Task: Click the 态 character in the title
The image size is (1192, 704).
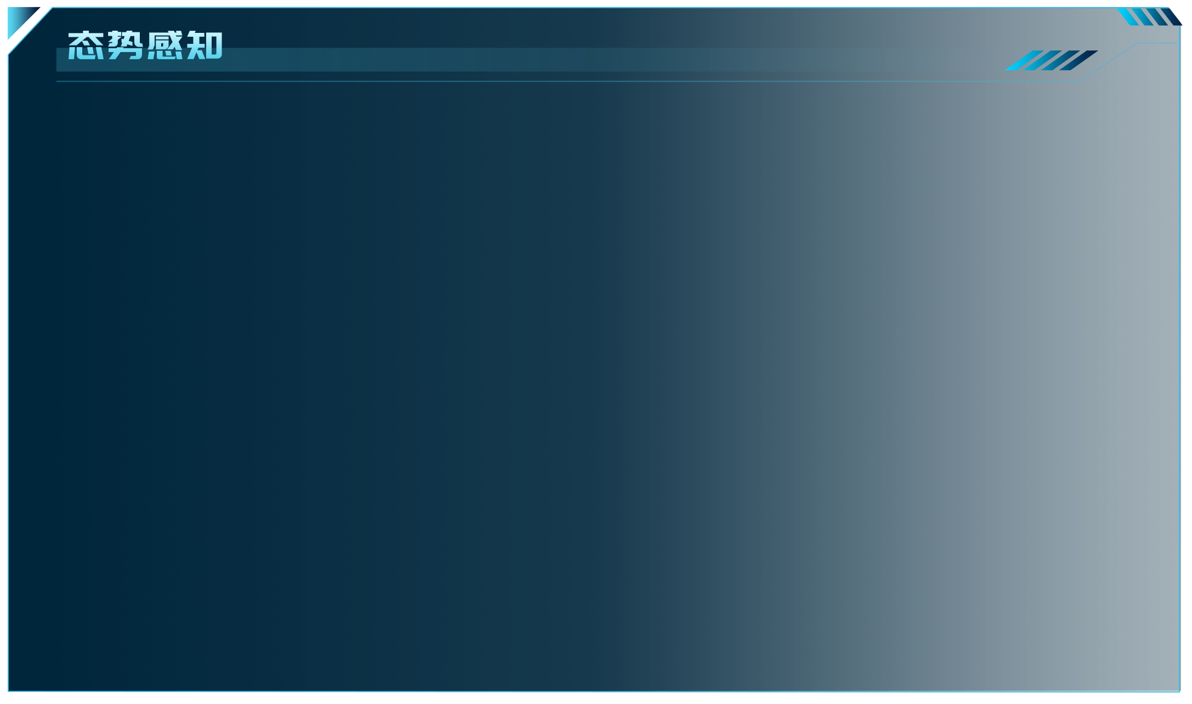Action: pos(86,46)
